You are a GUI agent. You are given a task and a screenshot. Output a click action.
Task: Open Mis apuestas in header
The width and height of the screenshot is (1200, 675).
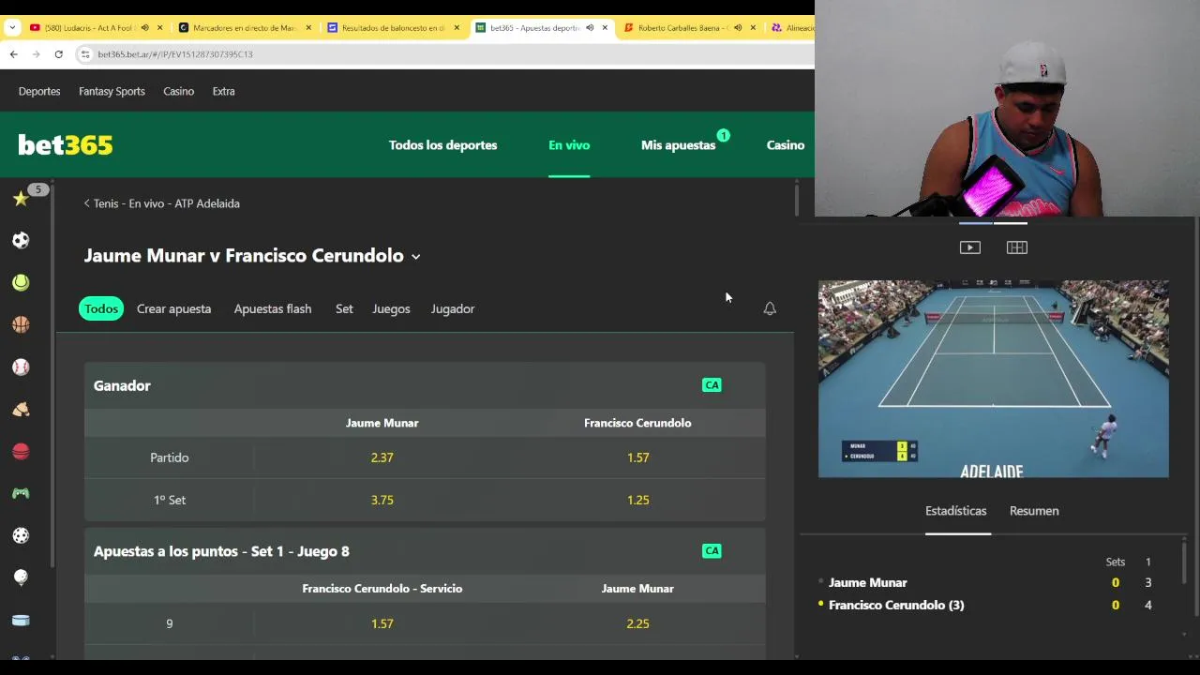[x=678, y=145]
